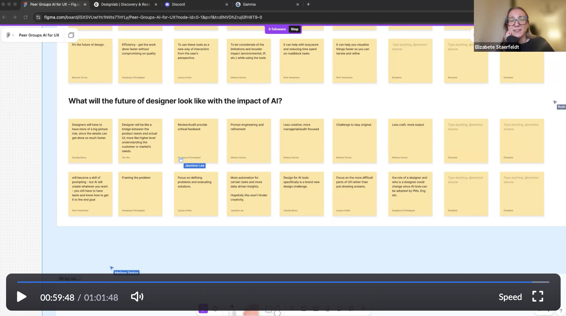Screen dimensions: 566x316
Task: Select the "To be considerate of the limitations" sticky
Action: click(249, 61)
